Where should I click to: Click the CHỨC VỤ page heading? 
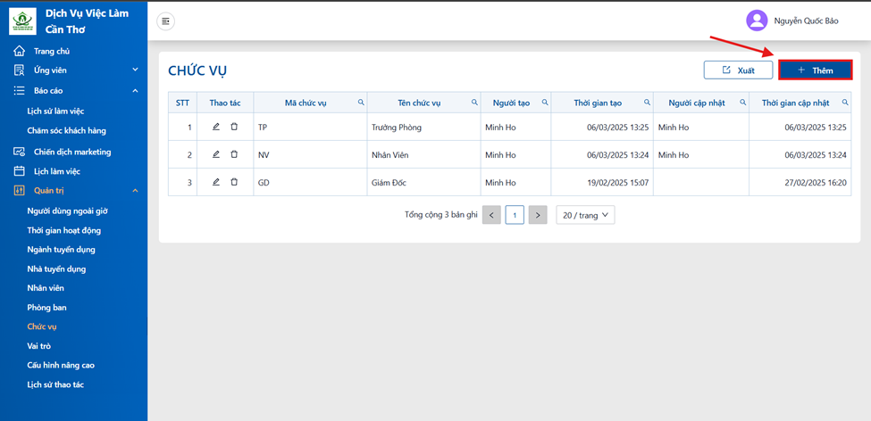[197, 70]
